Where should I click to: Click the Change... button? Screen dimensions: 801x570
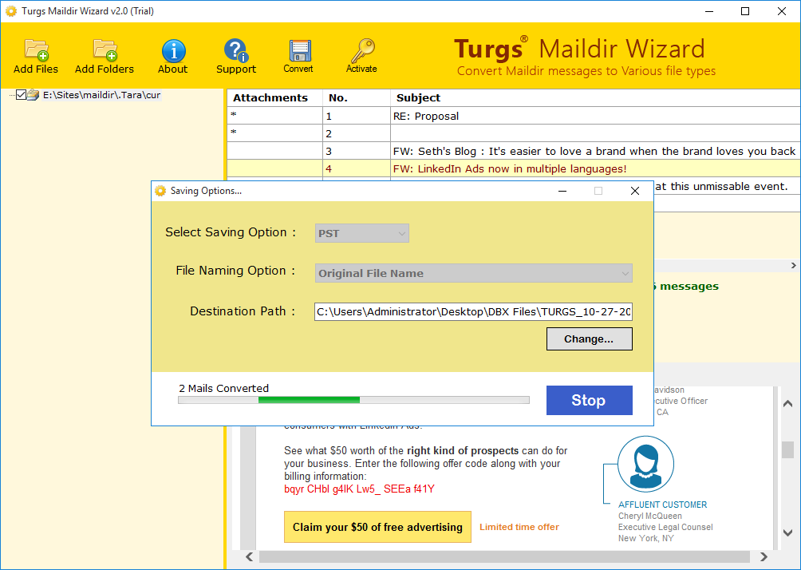point(589,339)
